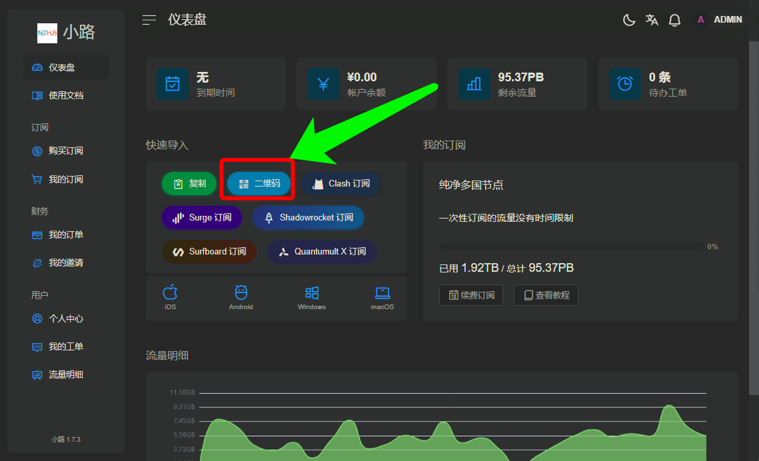The width and height of the screenshot is (759, 461).
Task: Click the macOS client icon
Action: click(382, 297)
